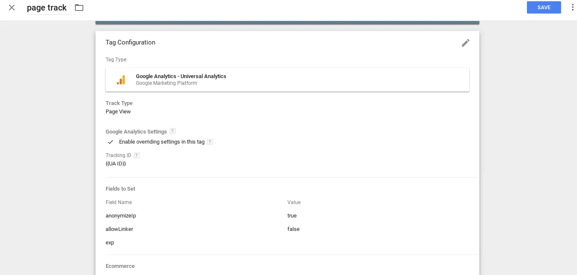577x275 pixels.
Task: Click the Page View track type value
Action: 118,112
